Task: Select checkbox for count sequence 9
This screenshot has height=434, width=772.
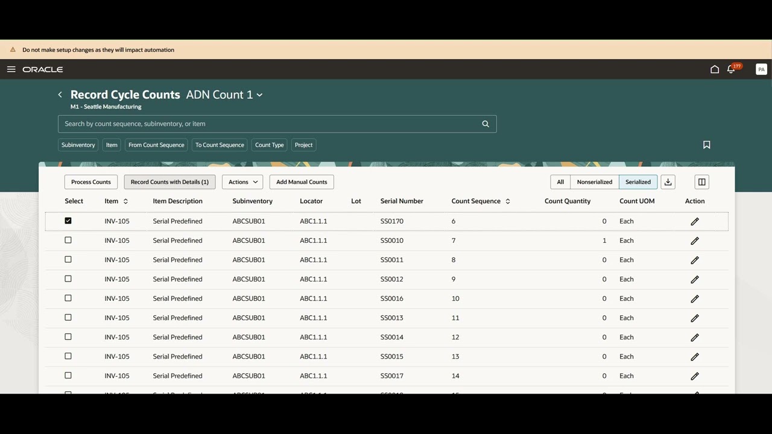Action: 68,278
